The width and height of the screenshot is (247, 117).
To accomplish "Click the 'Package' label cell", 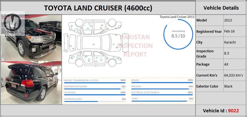I will tap(210, 64).
